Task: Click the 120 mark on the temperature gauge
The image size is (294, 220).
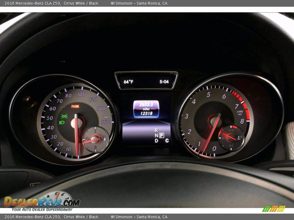Action: pyautogui.click(x=231, y=130)
